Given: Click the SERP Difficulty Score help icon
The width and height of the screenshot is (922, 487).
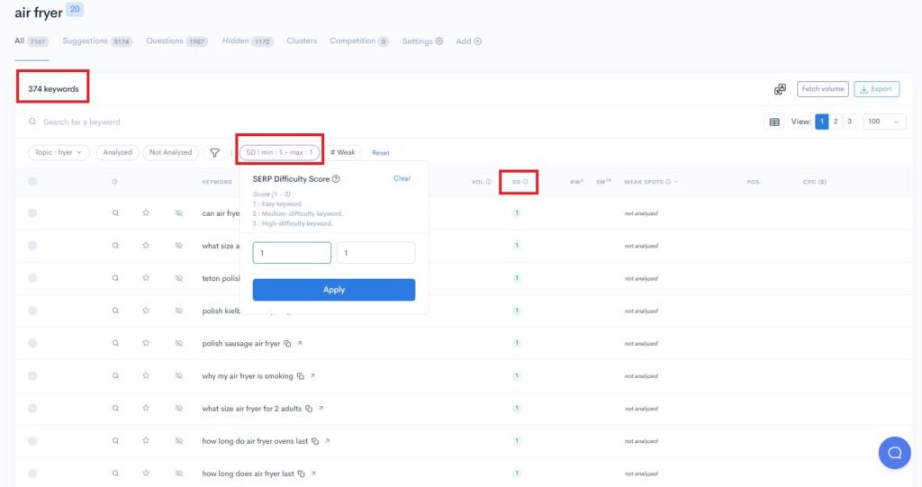Looking at the screenshot, I should [336, 178].
